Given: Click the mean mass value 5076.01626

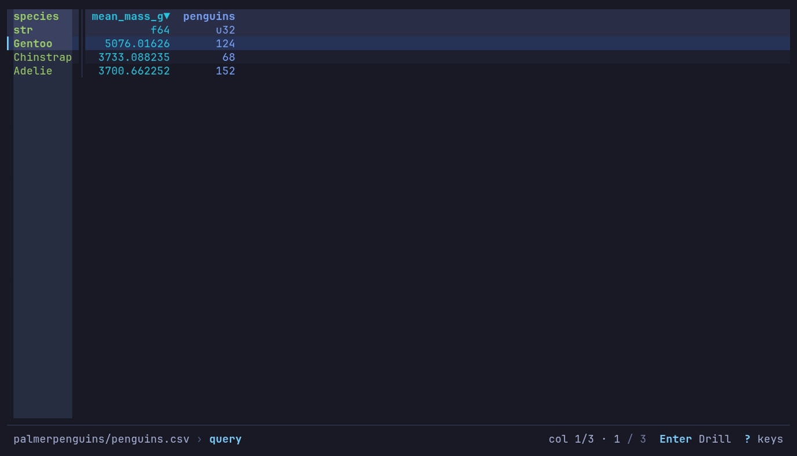Looking at the screenshot, I should 137,43.
